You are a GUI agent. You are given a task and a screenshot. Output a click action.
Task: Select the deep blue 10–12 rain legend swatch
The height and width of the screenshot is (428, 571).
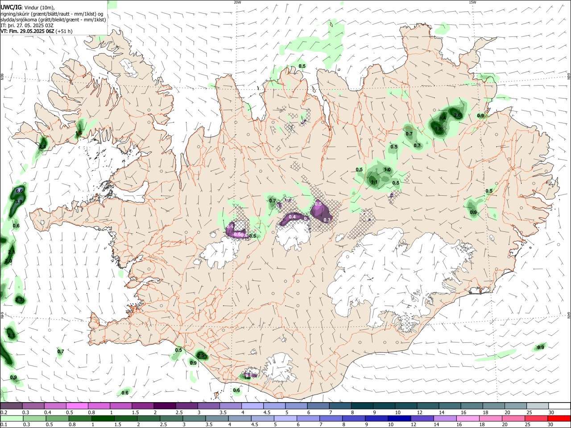399,419
